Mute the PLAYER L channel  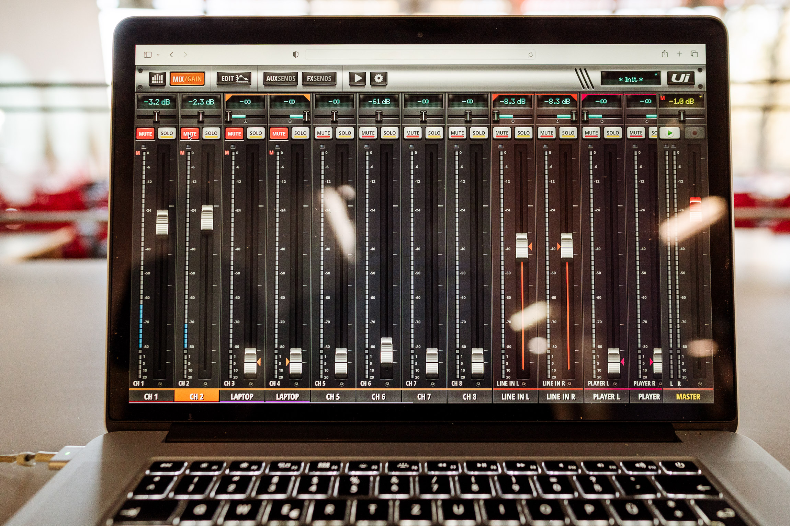(x=591, y=133)
